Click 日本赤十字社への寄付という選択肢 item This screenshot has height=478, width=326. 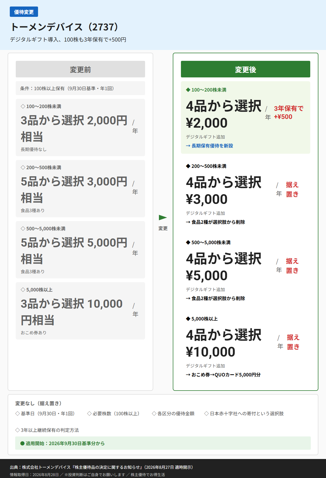[x=244, y=414]
